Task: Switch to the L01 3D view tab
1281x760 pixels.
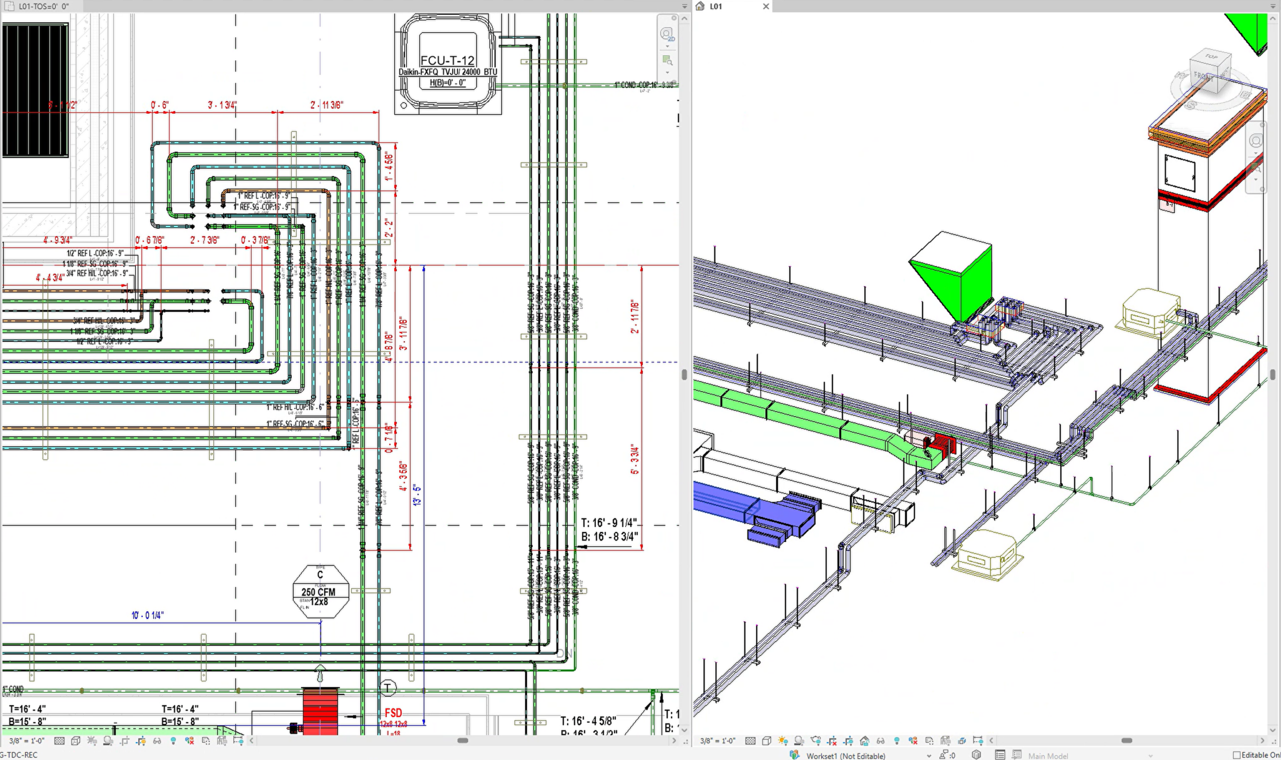Action: pos(716,6)
